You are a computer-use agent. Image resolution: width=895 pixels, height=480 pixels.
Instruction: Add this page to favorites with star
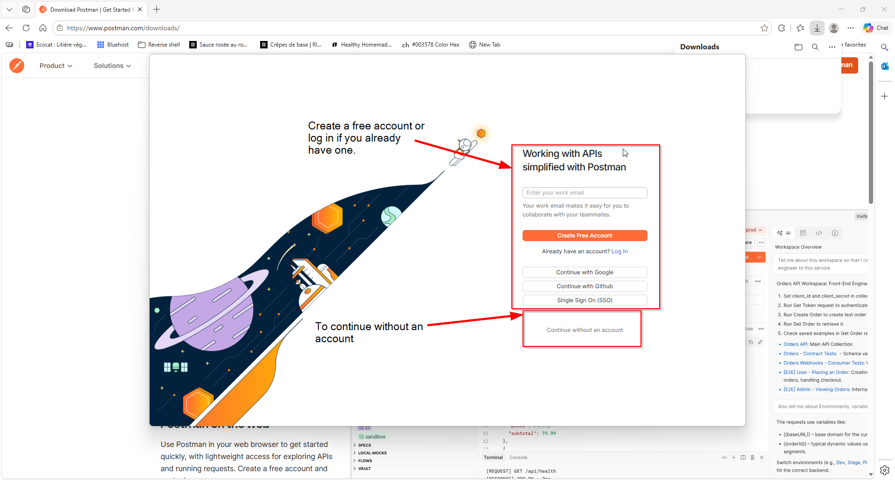[x=764, y=28]
